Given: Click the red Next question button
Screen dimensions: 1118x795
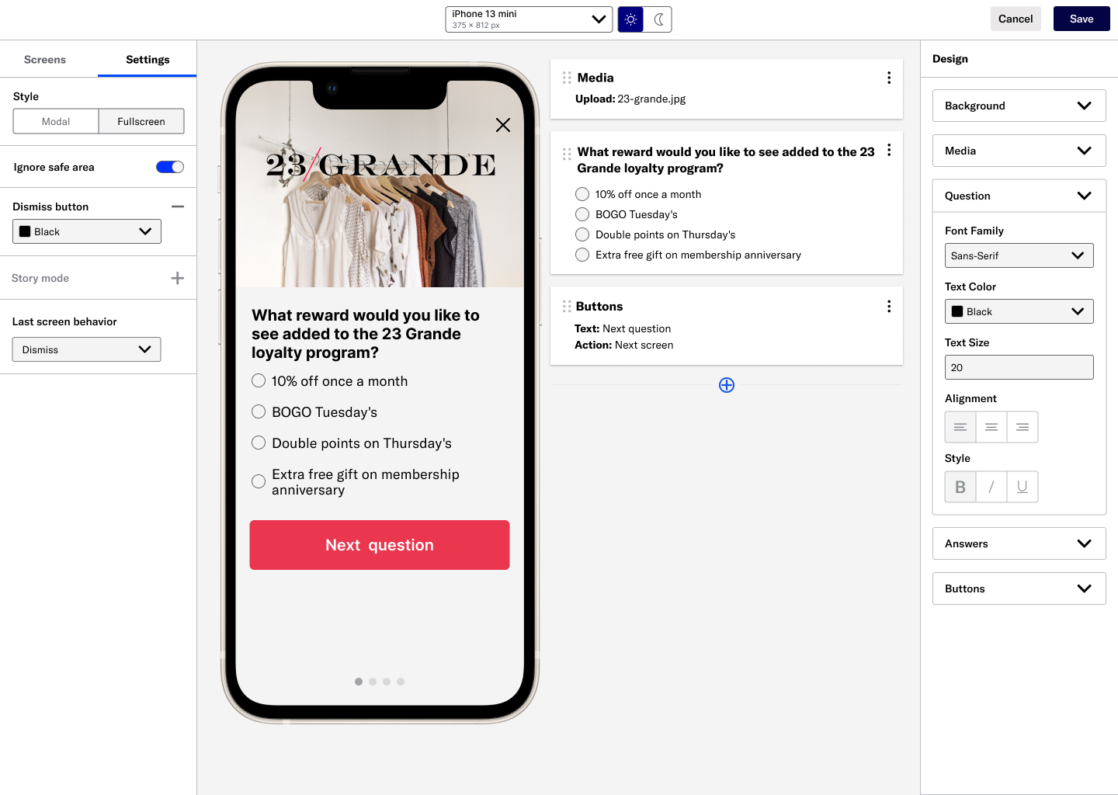Looking at the screenshot, I should (380, 545).
